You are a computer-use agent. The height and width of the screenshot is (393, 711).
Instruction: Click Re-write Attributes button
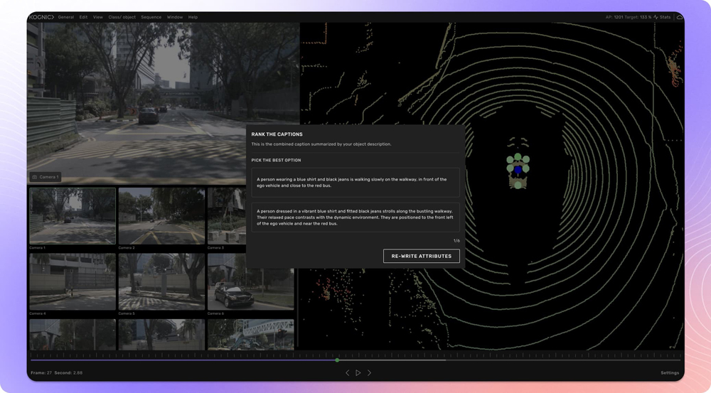(x=421, y=256)
